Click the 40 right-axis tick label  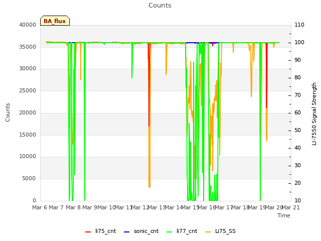[297, 148]
